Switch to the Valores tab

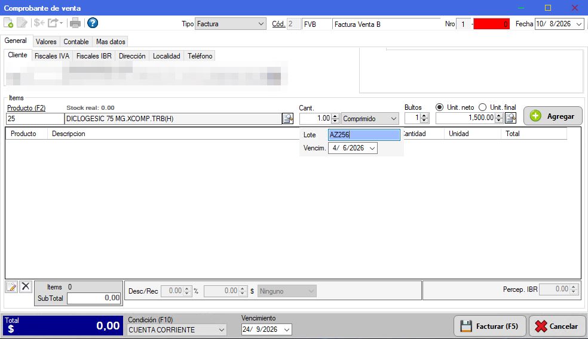(46, 42)
